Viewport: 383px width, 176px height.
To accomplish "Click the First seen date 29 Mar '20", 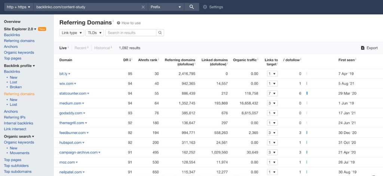I will [x=347, y=93].
